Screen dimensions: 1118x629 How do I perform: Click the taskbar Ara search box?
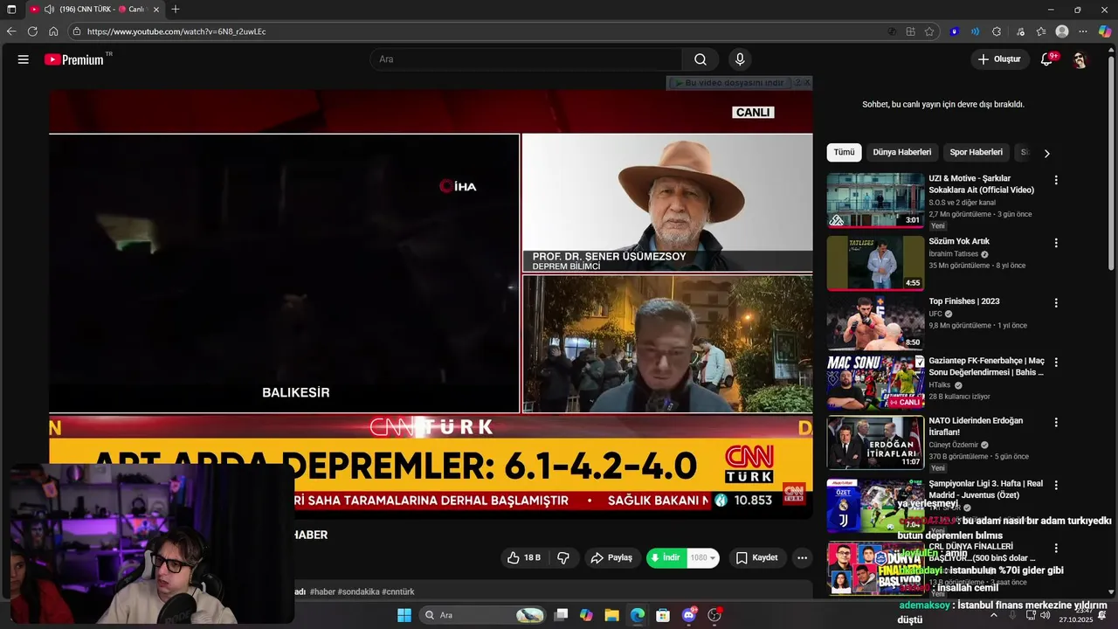point(483,615)
